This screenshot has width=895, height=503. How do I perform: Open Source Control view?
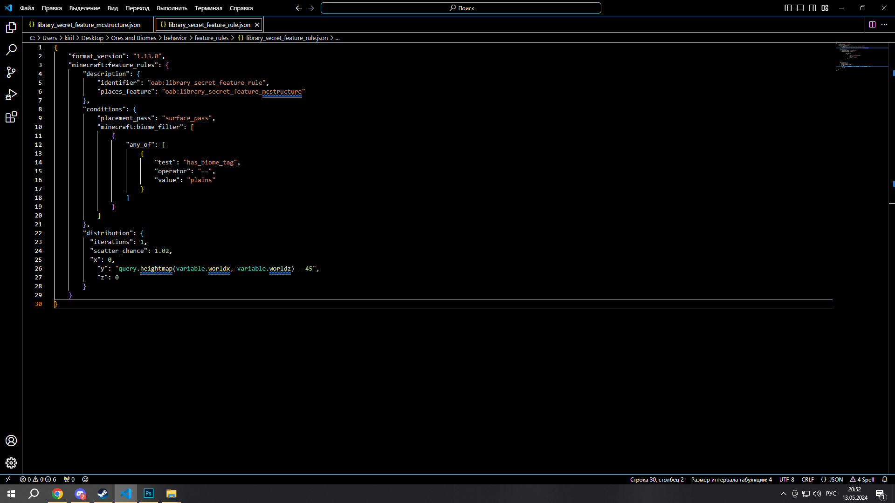point(11,72)
